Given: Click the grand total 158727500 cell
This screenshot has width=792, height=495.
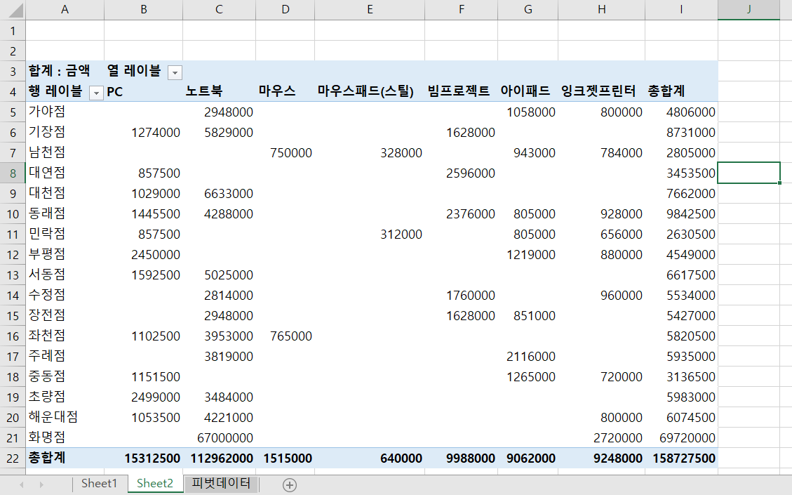Looking at the screenshot, I should point(681,458).
